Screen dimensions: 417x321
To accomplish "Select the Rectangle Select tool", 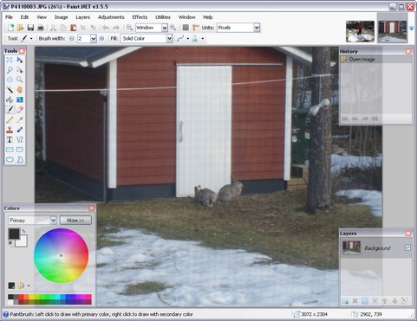I will click(10, 60).
